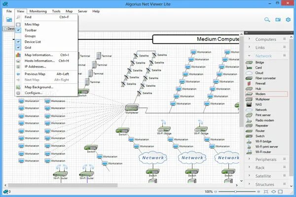Select IP Addresses in View menu

point(46,67)
